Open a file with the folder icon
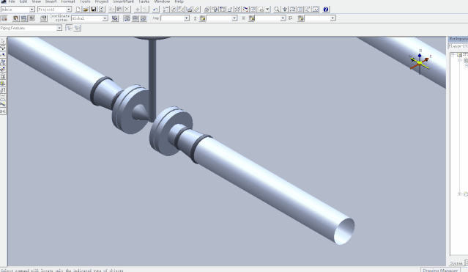Viewport: 468px width, 272px height. (x=86, y=10)
